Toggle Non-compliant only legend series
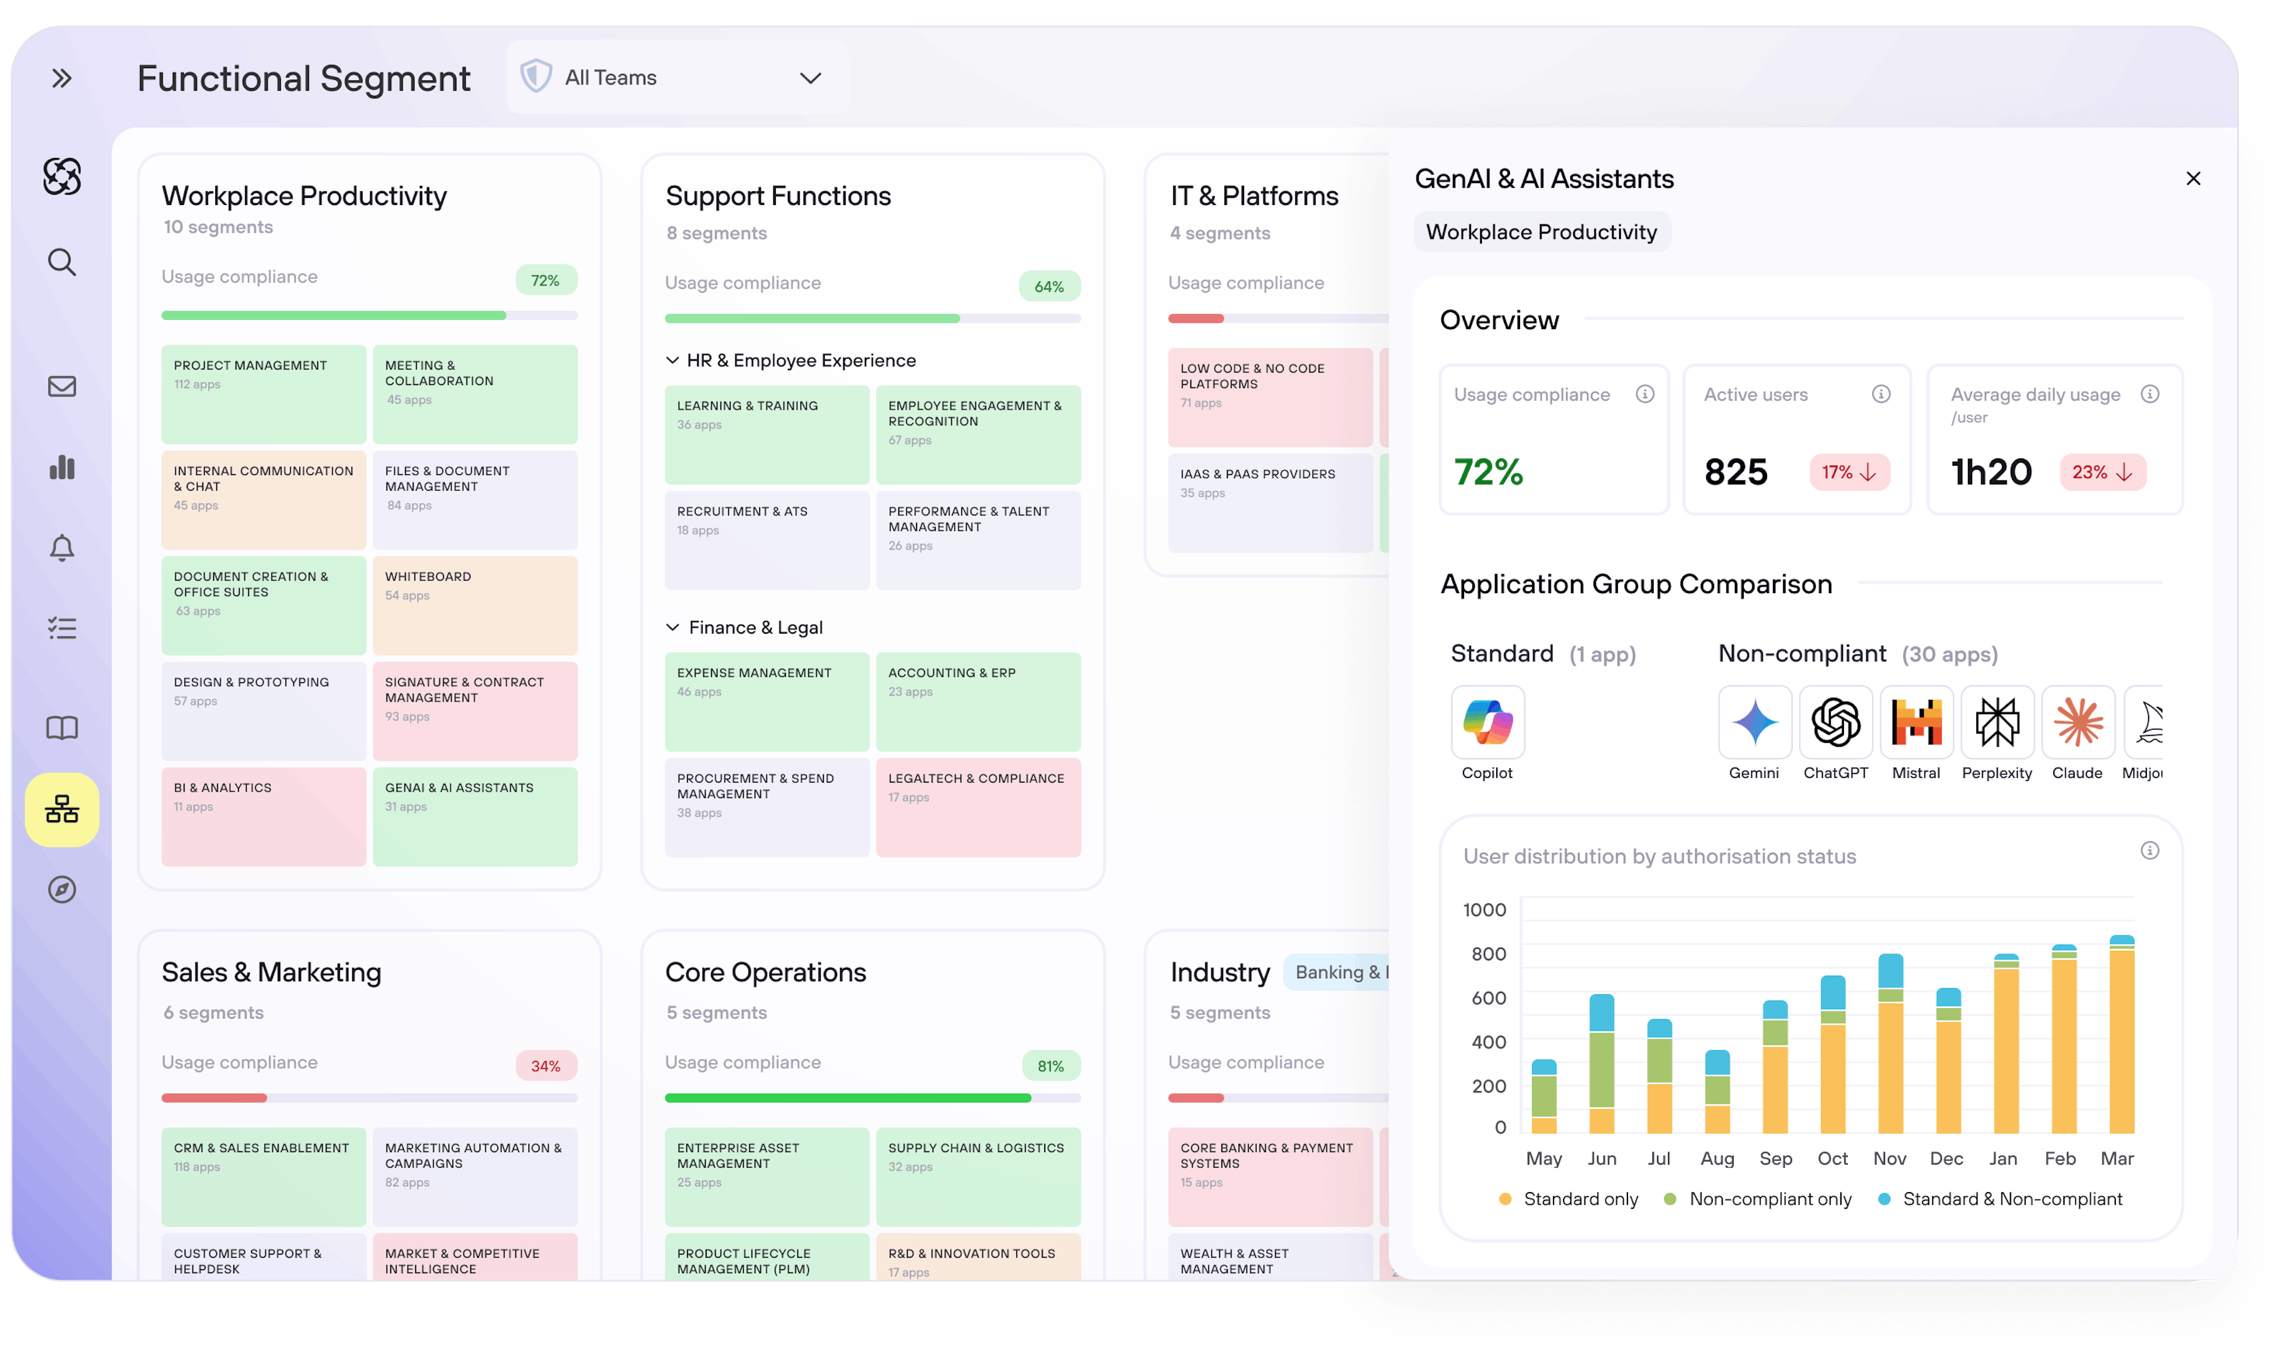Screen dimensions: 2290x1362 point(1757,1199)
